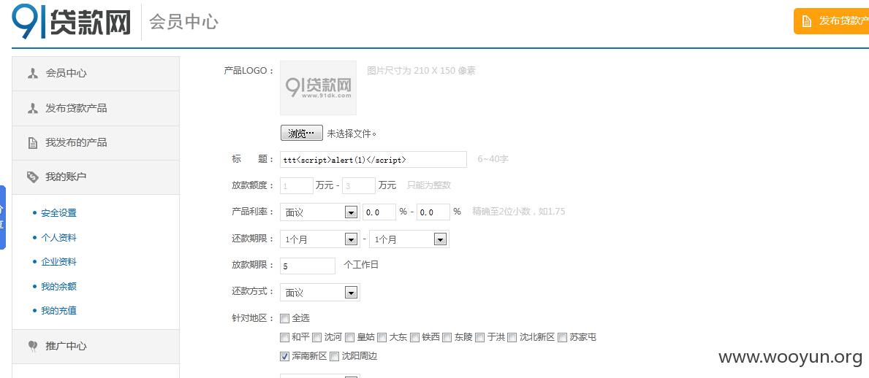The width and height of the screenshot is (869, 378).
Task: Go to 个人资料 link
Action: [58, 237]
